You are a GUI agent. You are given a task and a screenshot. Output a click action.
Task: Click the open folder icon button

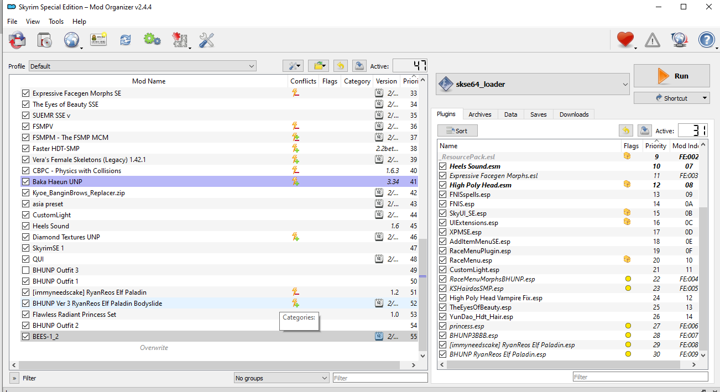pyautogui.click(x=319, y=66)
